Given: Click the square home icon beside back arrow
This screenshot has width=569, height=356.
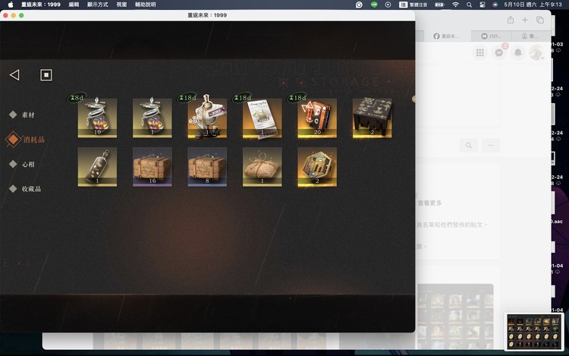Looking at the screenshot, I should pyautogui.click(x=46, y=75).
